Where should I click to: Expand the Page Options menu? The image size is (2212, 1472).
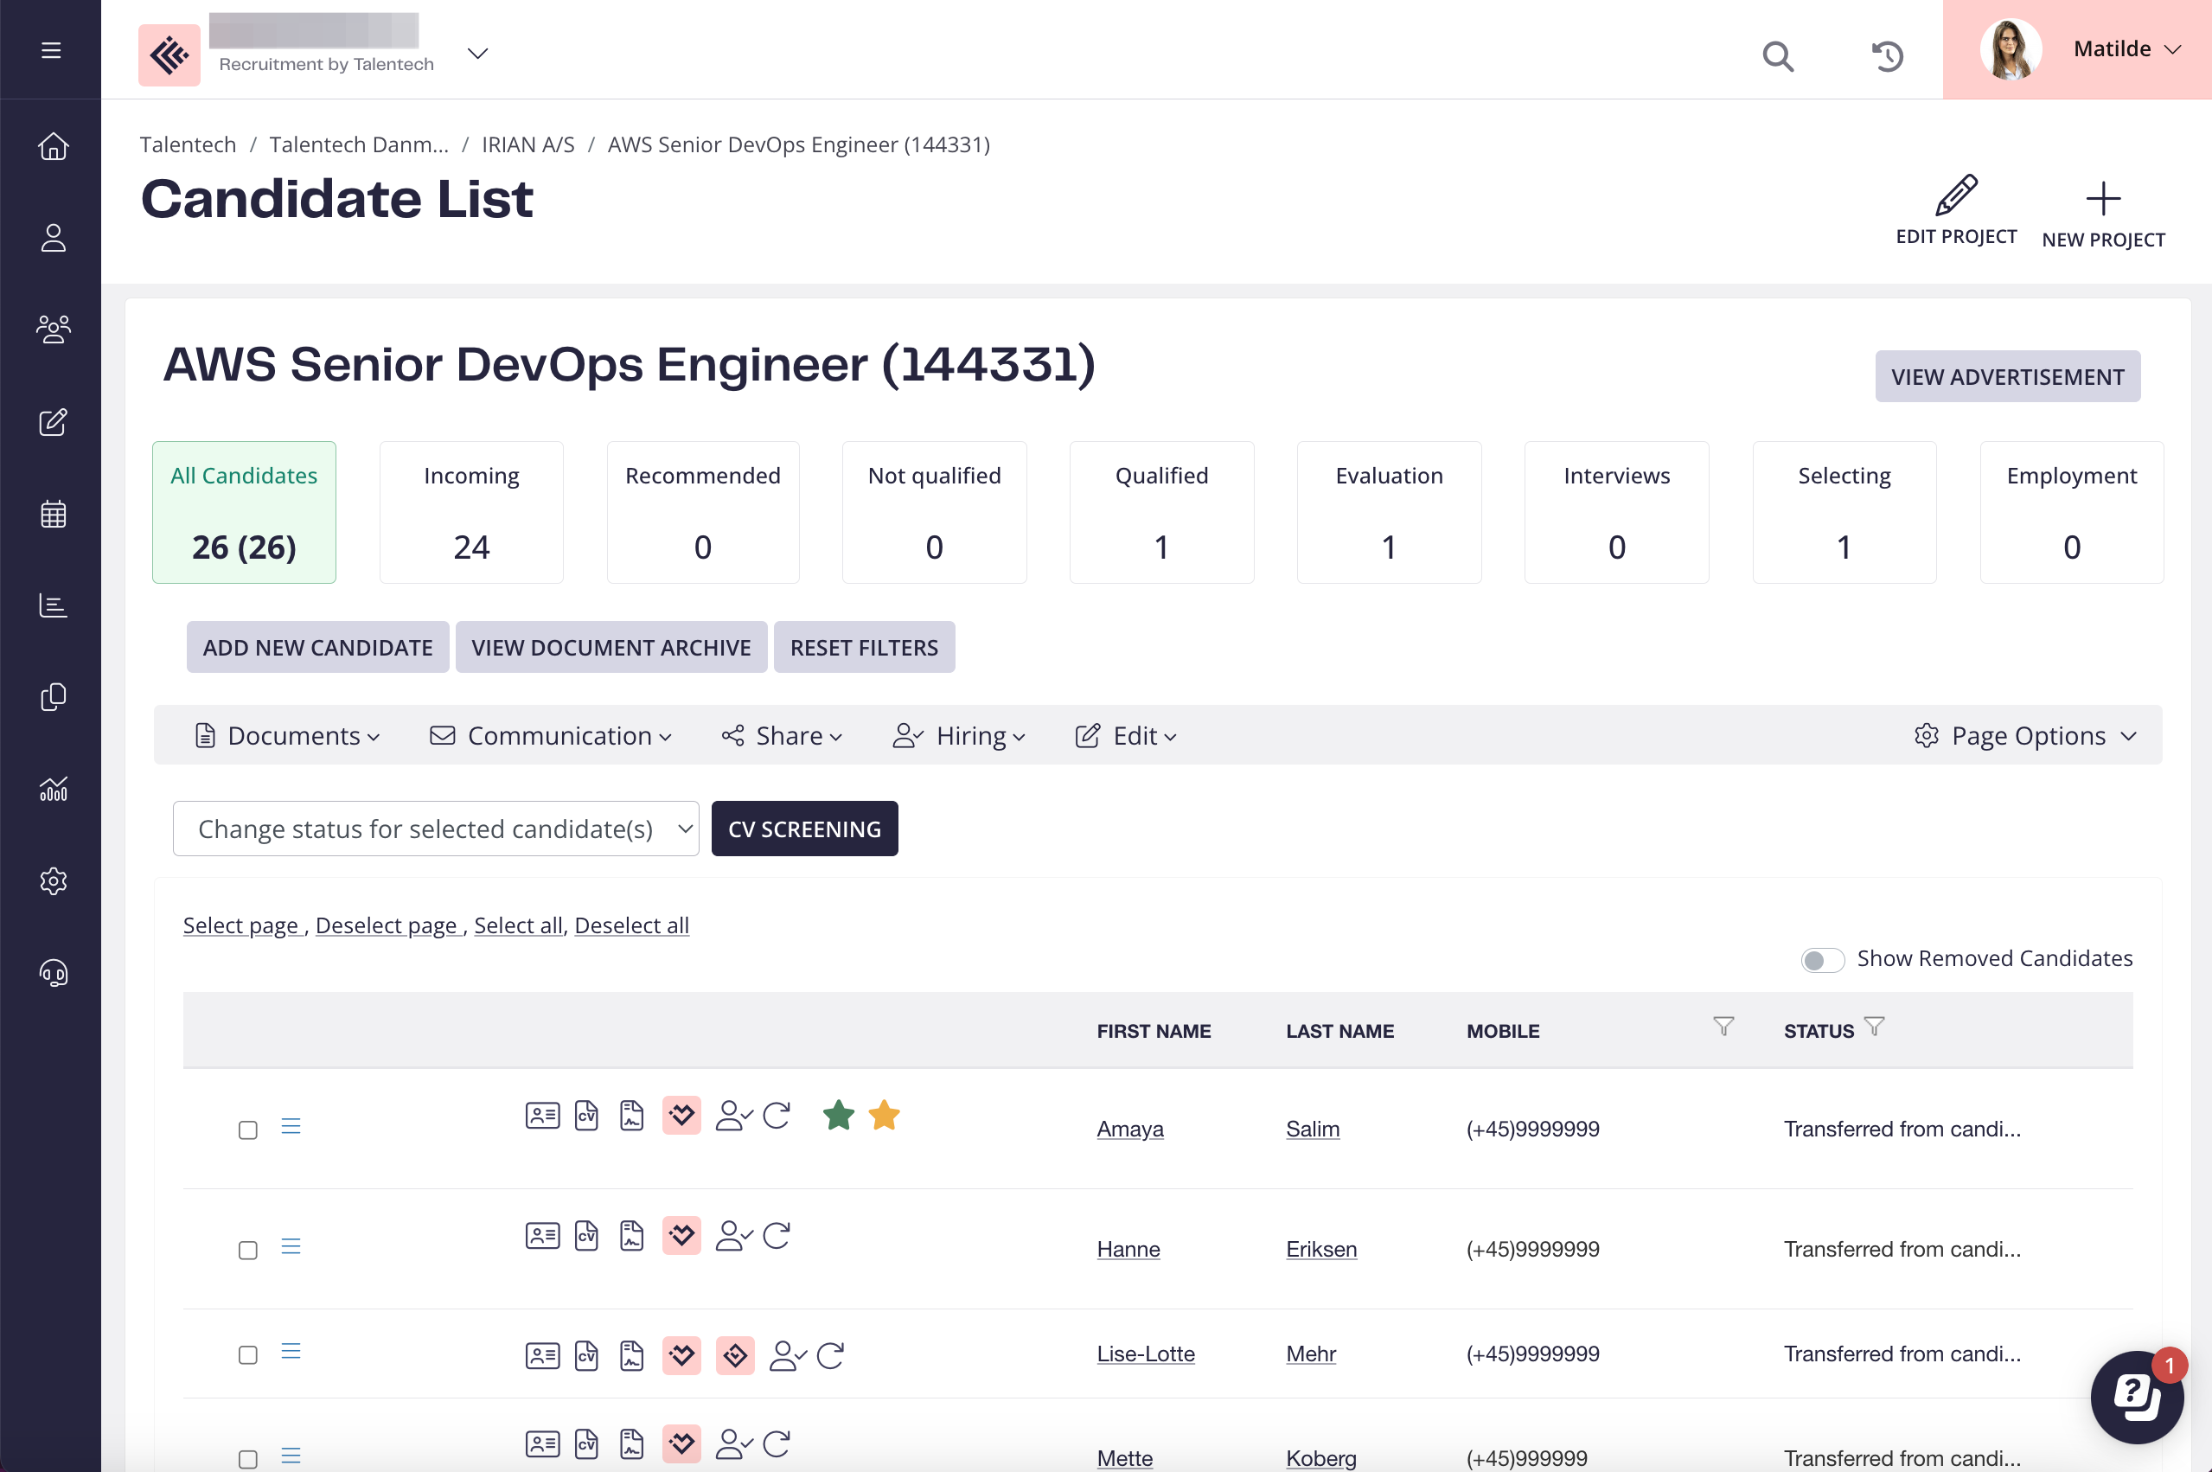(x=2025, y=735)
